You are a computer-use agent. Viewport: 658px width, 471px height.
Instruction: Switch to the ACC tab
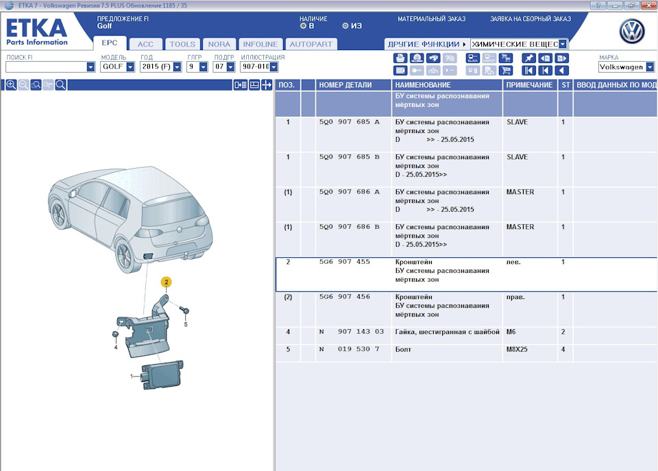point(145,44)
